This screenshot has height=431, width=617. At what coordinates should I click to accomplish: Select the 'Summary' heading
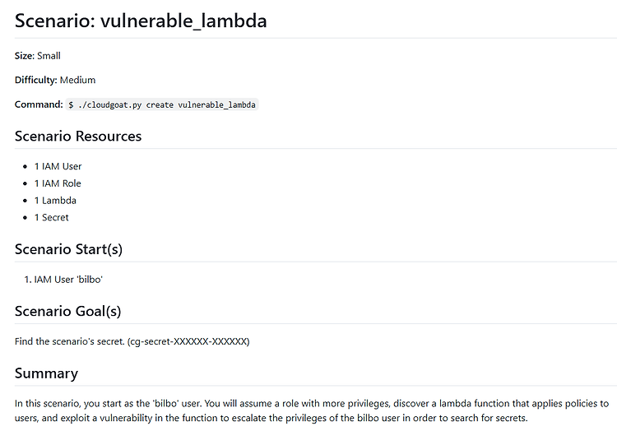(46, 373)
